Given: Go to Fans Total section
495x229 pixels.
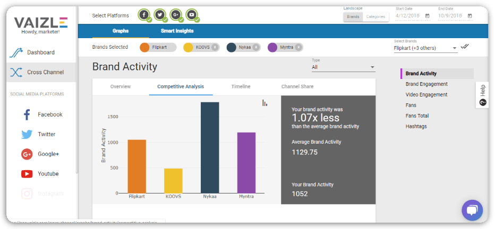Looking at the screenshot, I should pyautogui.click(x=417, y=116).
